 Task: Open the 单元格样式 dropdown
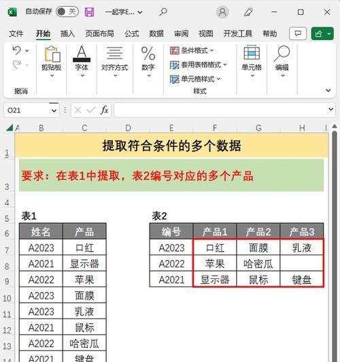coord(195,79)
